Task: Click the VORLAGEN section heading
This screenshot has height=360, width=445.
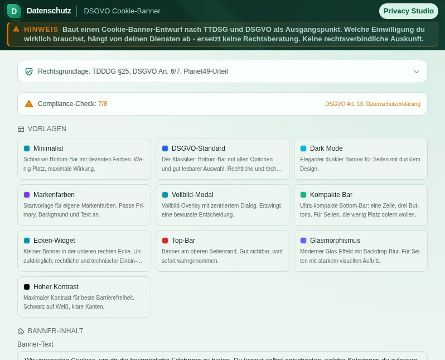Action: [47, 129]
